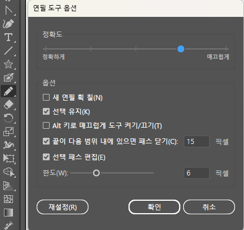Select the Eraser tool

(8, 105)
